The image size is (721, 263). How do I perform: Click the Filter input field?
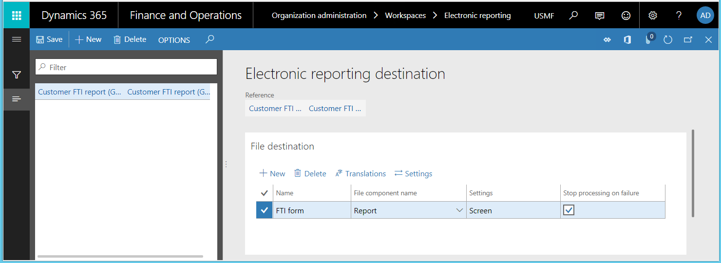[x=126, y=67]
